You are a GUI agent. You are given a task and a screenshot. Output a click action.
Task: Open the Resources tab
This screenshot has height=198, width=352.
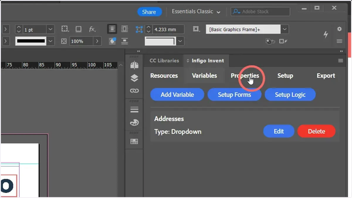(x=164, y=76)
